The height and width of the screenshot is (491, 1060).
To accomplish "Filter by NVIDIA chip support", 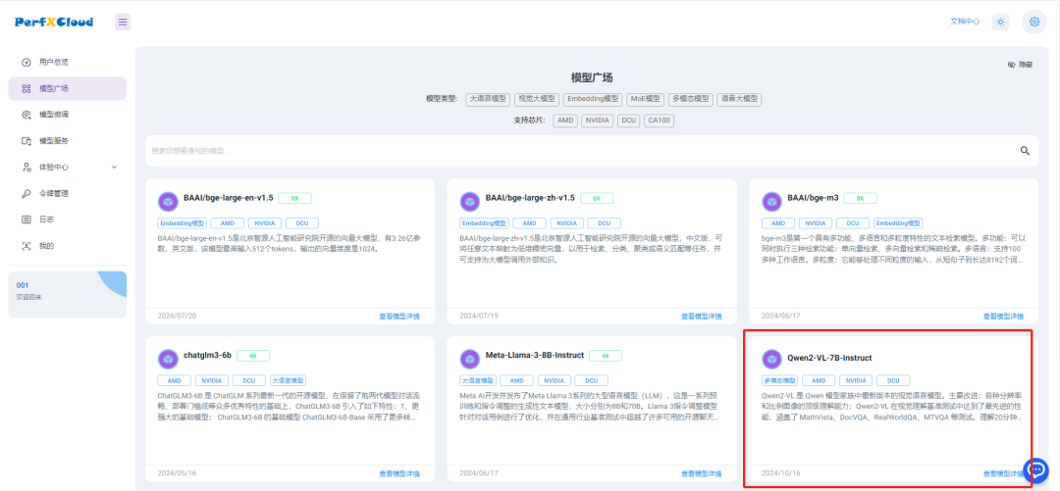I will pos(597,121).
